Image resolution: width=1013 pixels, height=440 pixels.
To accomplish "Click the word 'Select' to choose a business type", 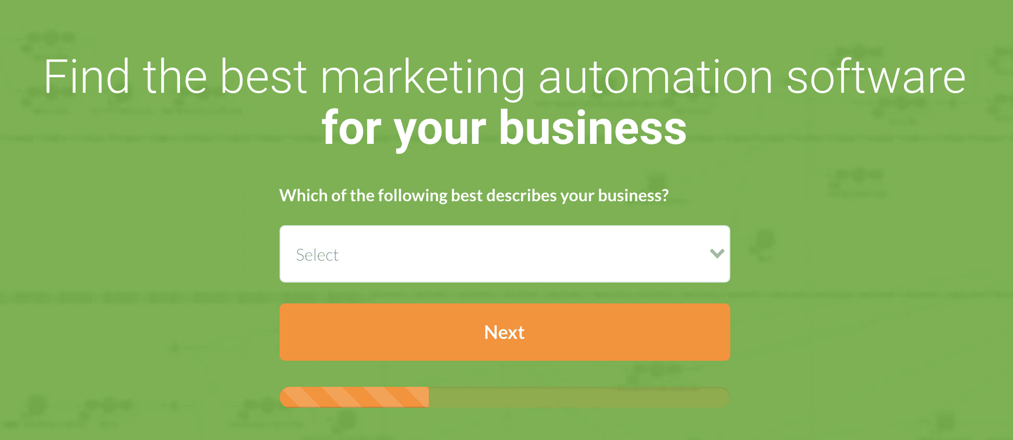I will (x=317, y=254).
